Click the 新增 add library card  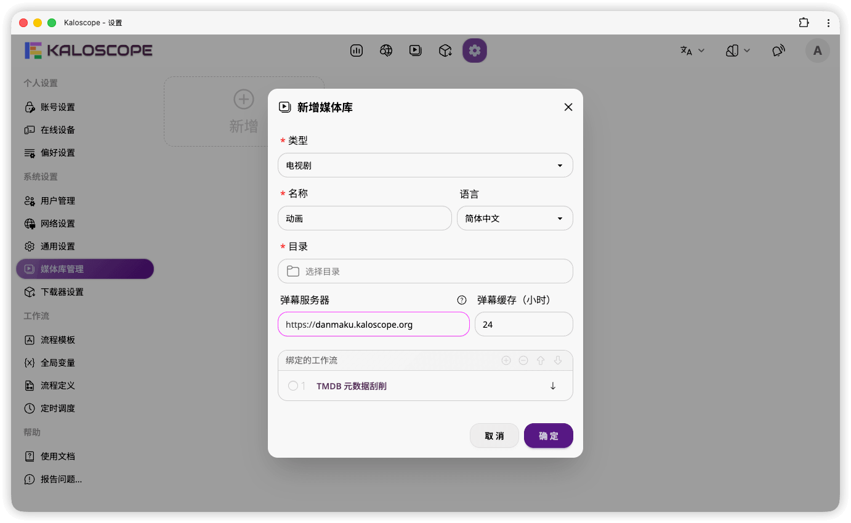[244, 111]
